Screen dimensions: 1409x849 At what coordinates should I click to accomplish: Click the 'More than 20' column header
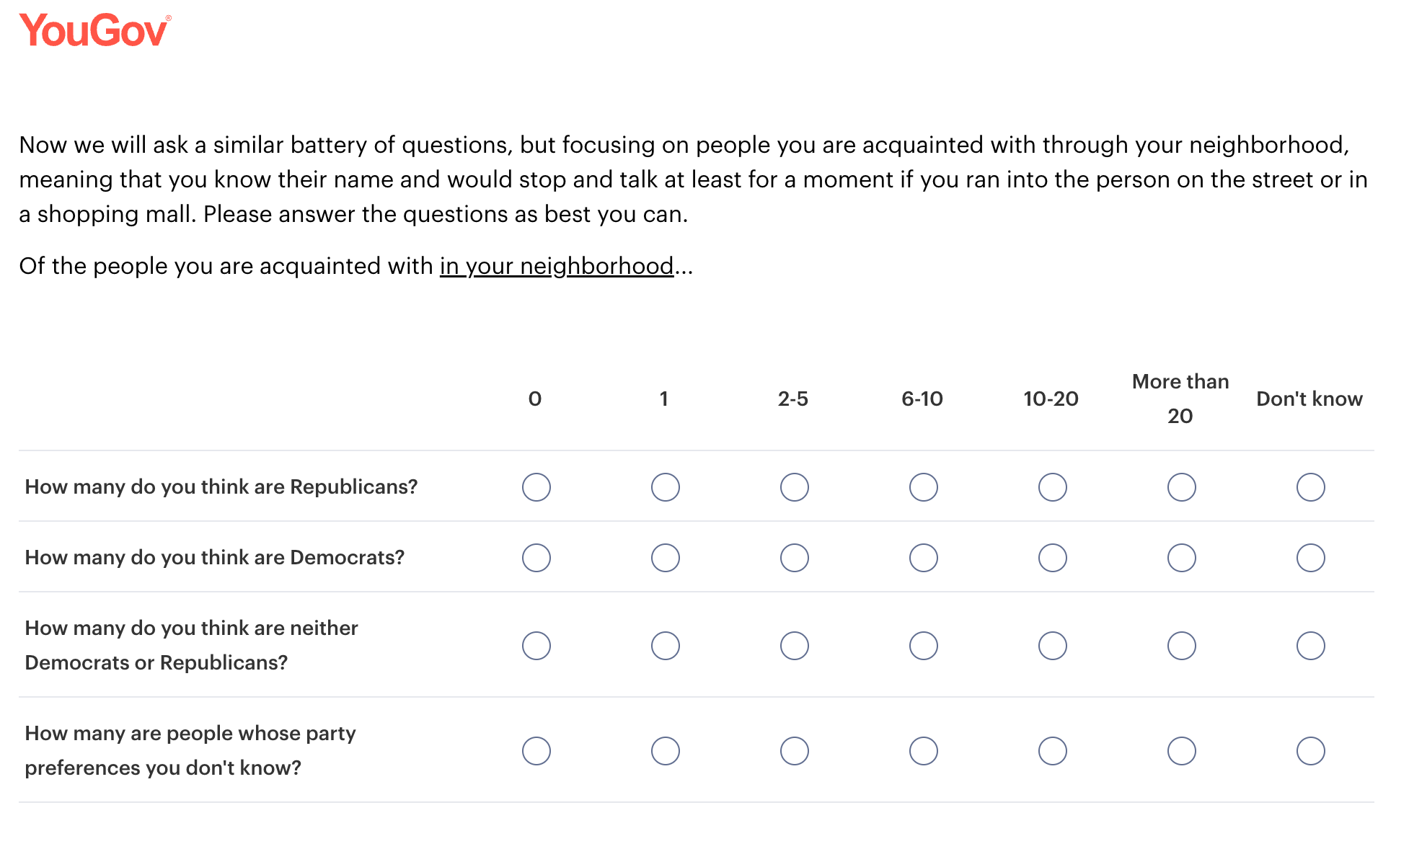click(x=1180, y=399)
